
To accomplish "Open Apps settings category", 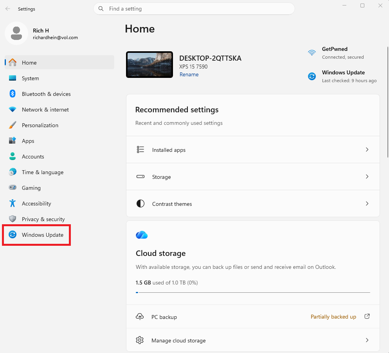I will pyautogui.click(x=59, y=140).
